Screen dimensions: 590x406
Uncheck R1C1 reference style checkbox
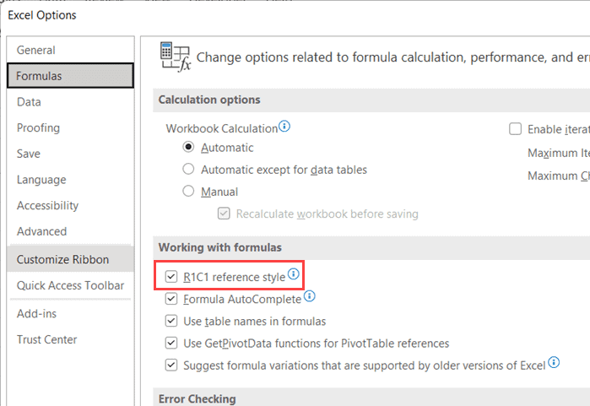(172, 277)
